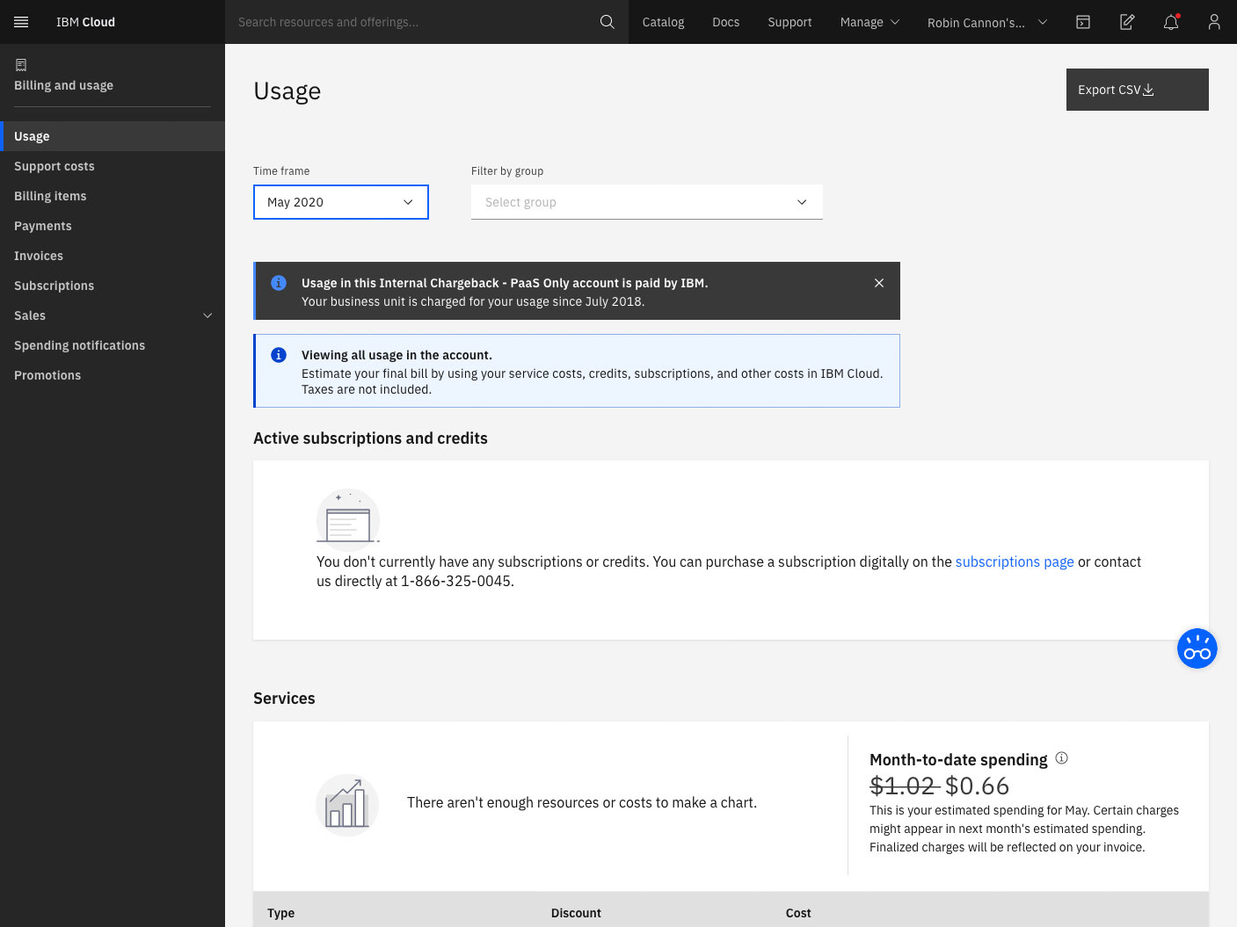Click the bar chart placeholder illustration
This screenshot has height=927, width=1237.
point(347,805)
